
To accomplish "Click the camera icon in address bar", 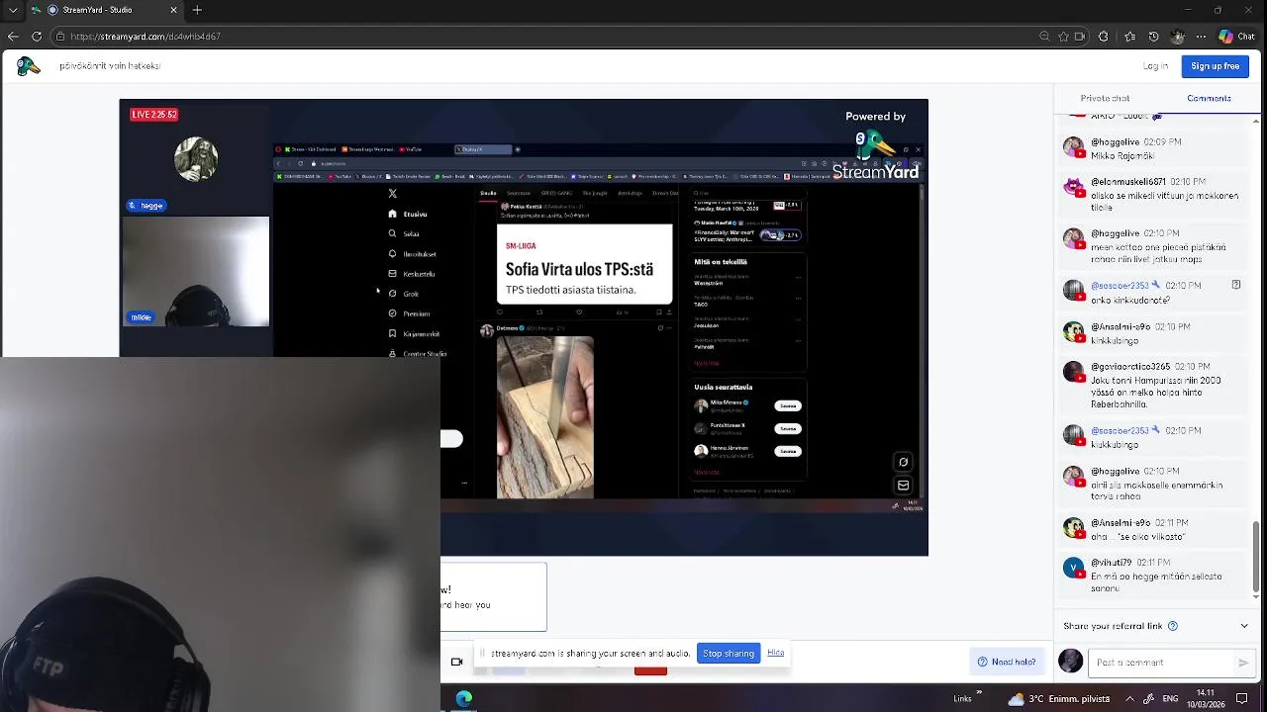I will (x=1080, y=37).
